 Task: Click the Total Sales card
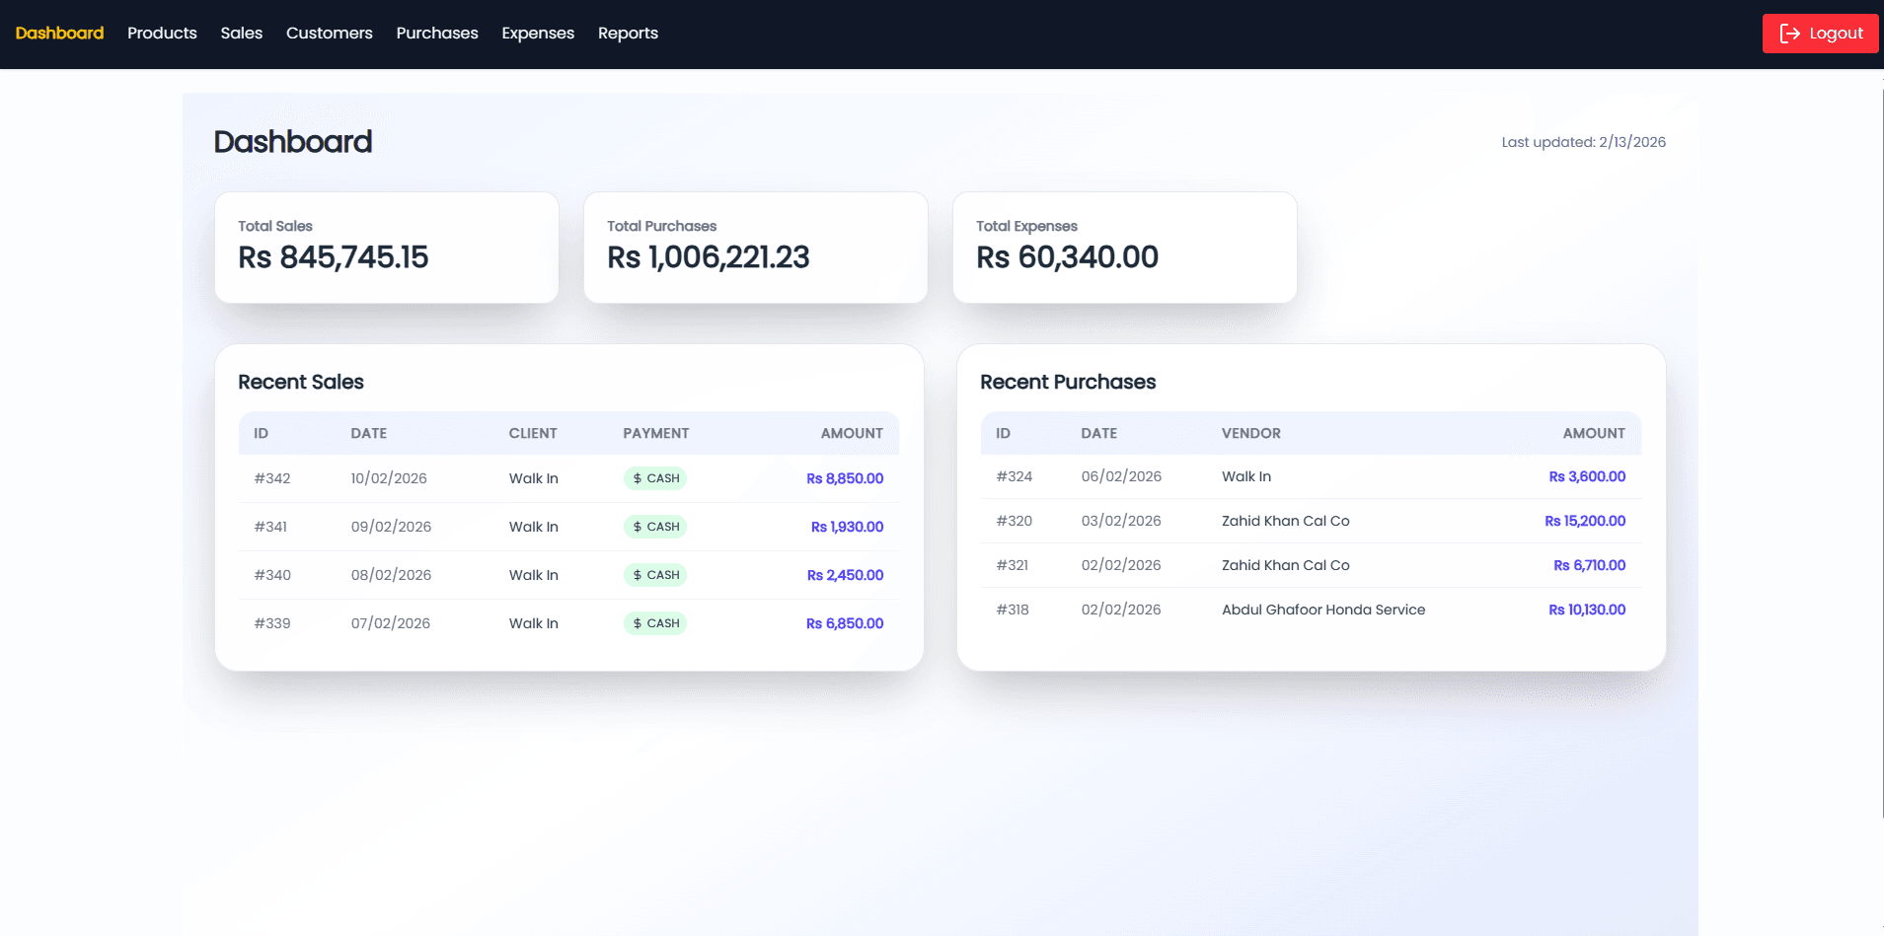pyautogui.click(x=386, y=247)
